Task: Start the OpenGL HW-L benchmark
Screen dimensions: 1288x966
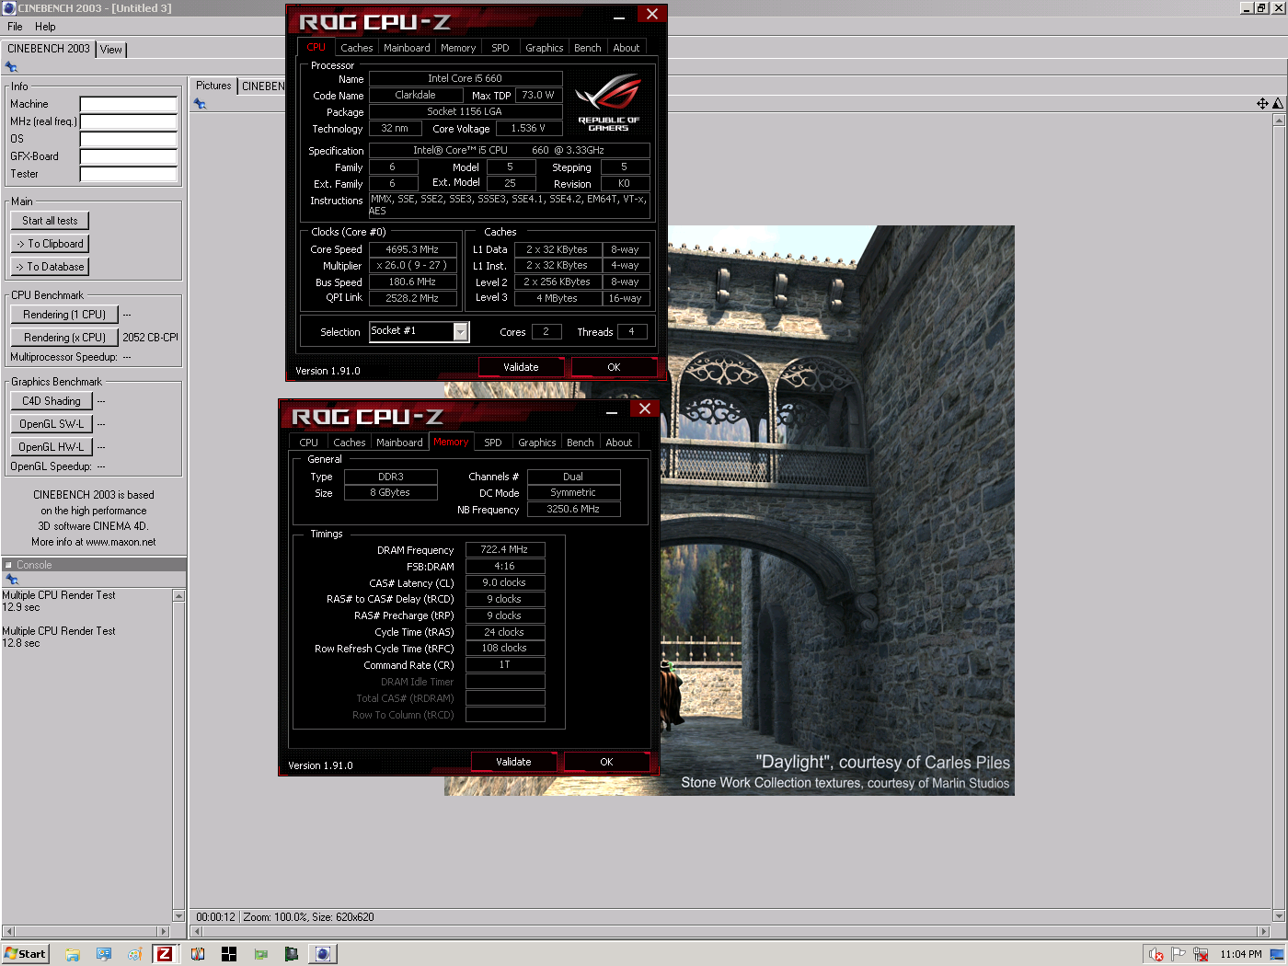Action: click(52, 447)
